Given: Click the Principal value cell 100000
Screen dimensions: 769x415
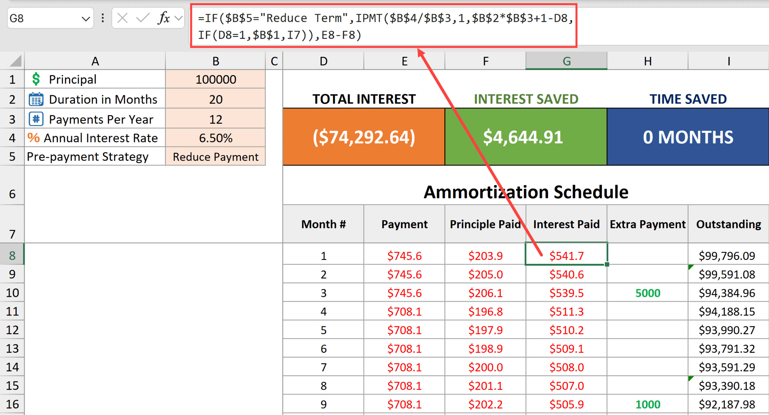Looking at the screenshot, I should (x=215, y=79).
